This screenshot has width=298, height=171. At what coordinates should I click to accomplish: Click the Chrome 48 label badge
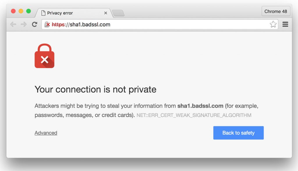276,11
